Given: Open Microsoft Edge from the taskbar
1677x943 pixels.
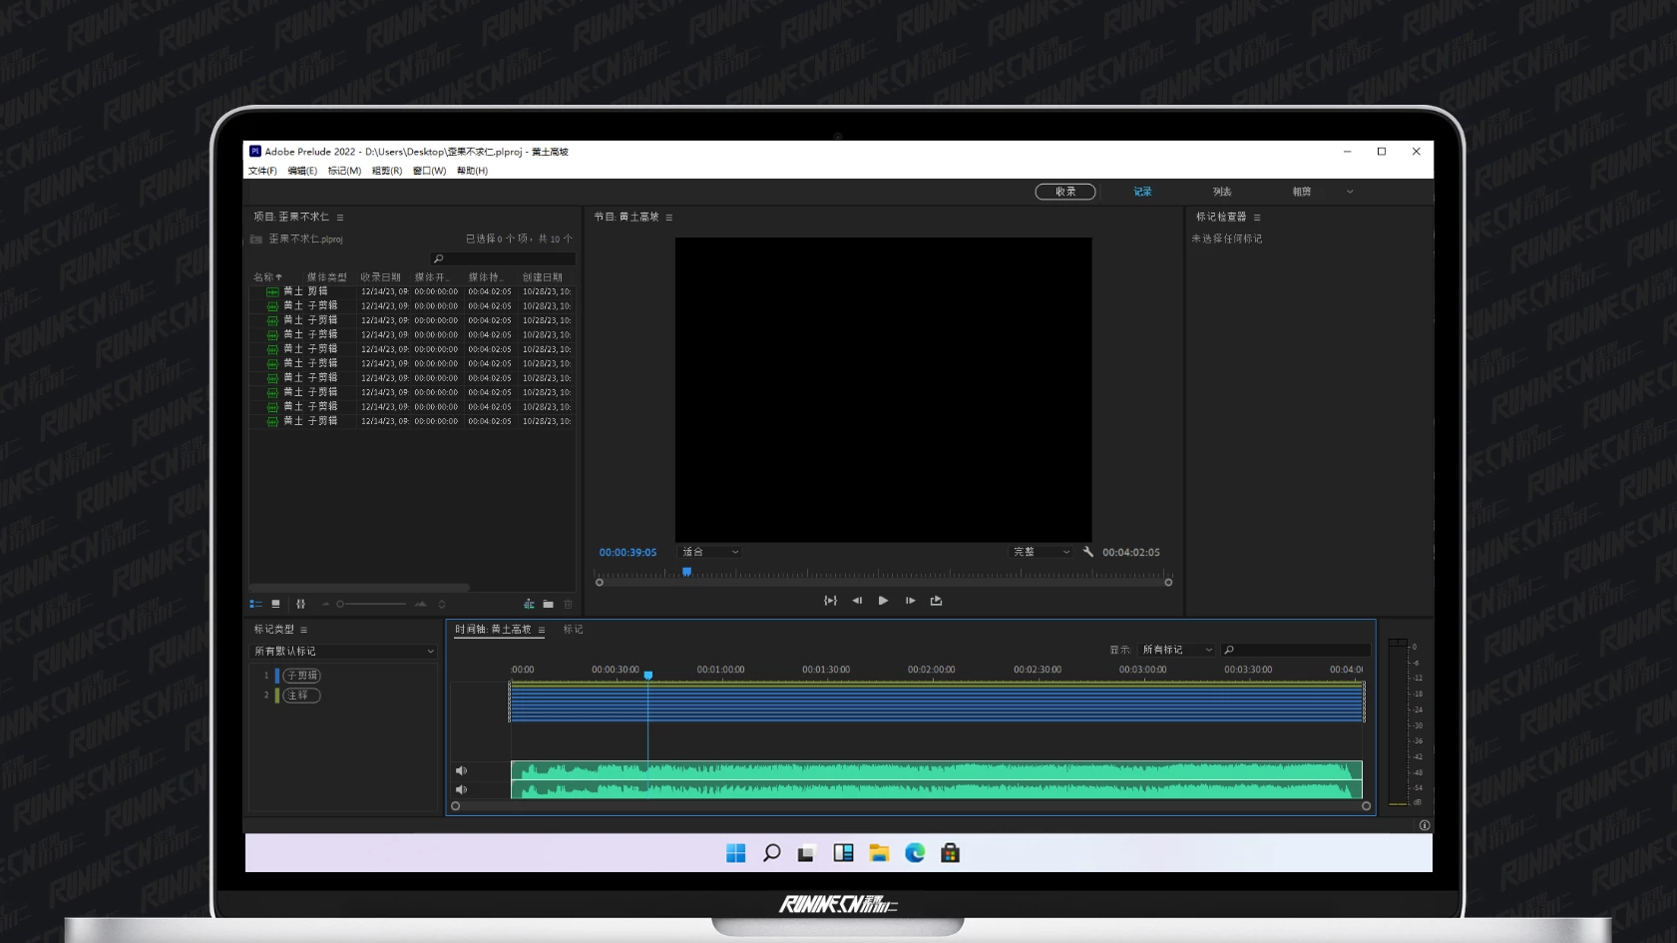Looking at the screenshot, I should pos(915,852).
